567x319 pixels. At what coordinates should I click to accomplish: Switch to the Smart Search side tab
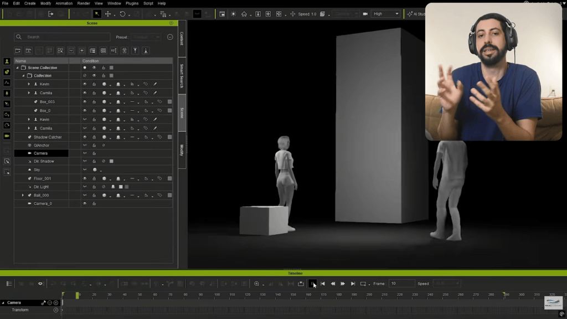[182, 76]
